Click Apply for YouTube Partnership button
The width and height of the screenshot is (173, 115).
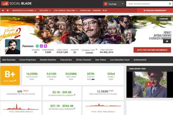(152, 50)
